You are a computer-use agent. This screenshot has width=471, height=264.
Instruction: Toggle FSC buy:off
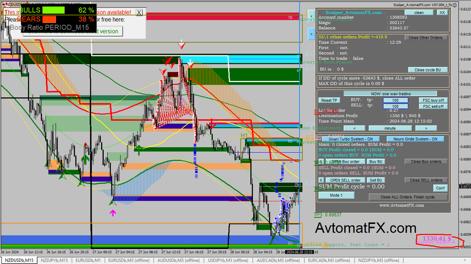(x=433, y=100)
